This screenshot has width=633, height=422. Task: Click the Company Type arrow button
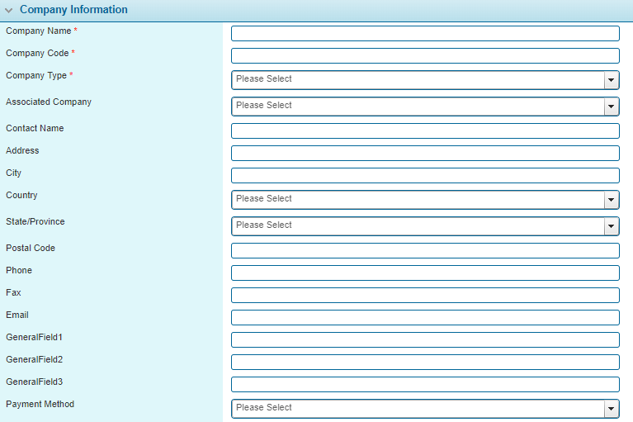point(612,80)
